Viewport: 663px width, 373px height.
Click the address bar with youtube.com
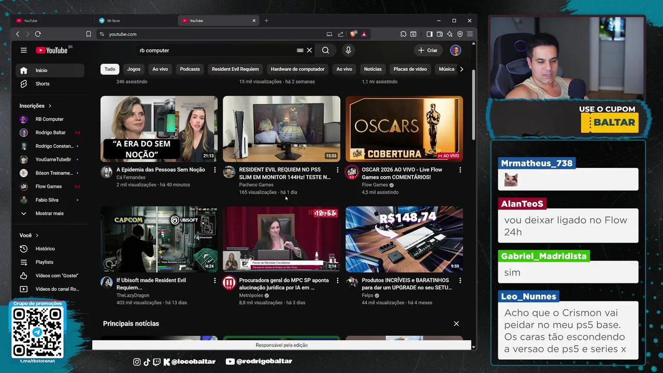click(x=207, y=34)
